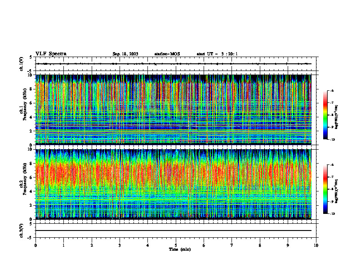Click time axis tick label "7"
The height and width of the screenshot is (275, 356).
coord(232,245)
